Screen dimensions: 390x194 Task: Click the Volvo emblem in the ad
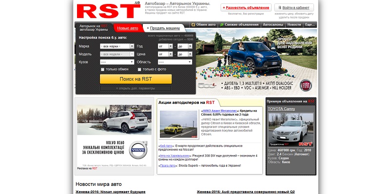(x=138, y=150)
